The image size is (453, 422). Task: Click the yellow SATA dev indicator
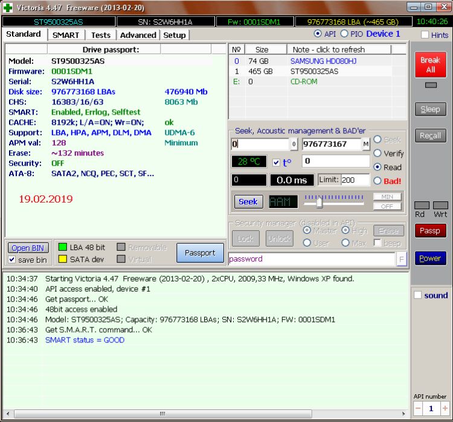63,259
